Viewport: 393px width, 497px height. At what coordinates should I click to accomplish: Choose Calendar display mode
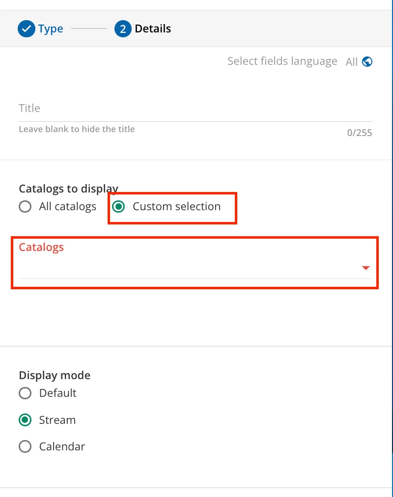(x=25, y=447)
